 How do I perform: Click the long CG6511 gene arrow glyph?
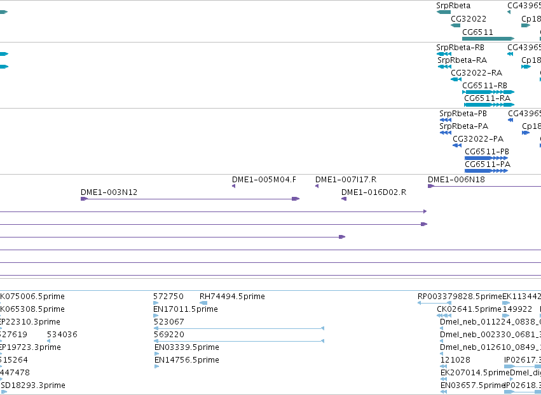click(x=488, y=39)
